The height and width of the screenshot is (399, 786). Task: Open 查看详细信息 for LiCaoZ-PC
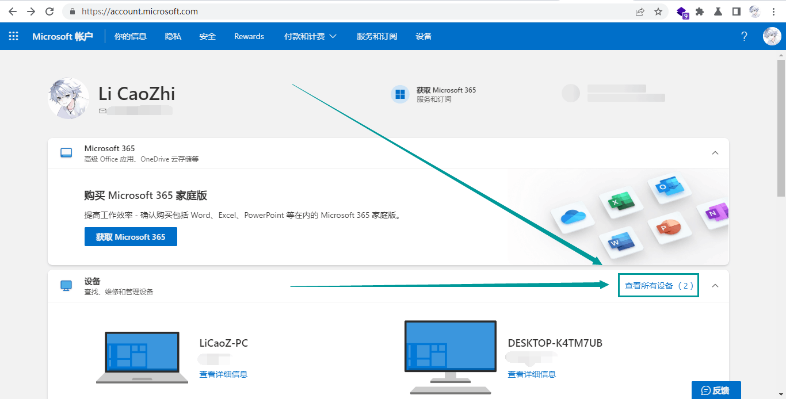[224, 374]
